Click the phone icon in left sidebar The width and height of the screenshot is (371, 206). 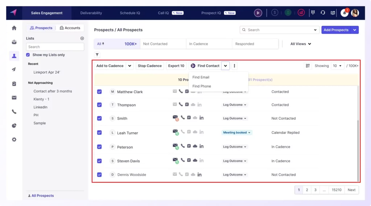coord(14,112)
